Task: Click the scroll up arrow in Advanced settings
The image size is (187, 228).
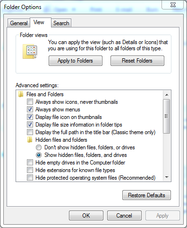Action: click(x=167, y=95)
